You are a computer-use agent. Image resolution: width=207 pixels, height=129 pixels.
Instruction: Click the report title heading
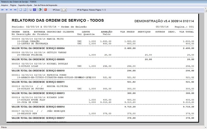click(58, 20)
